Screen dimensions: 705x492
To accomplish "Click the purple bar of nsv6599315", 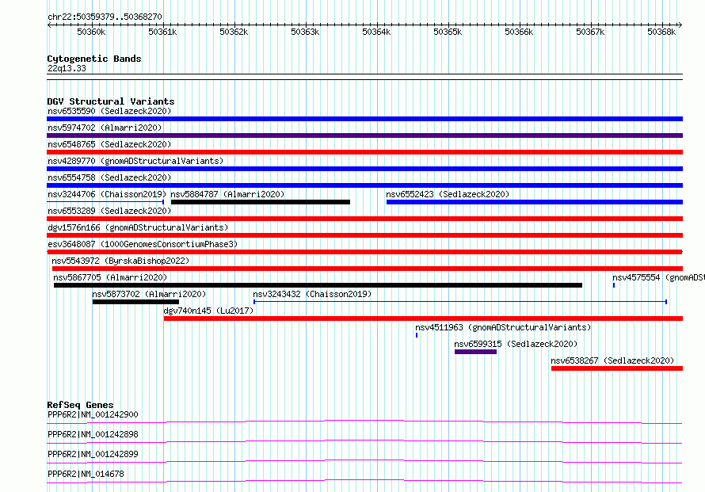I will click(476, 352).
